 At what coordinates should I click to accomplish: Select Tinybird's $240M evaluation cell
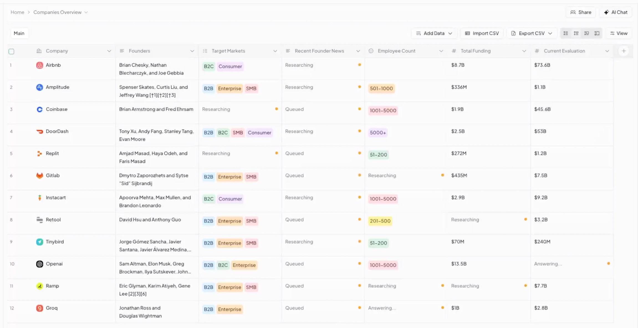coord(572,245)
